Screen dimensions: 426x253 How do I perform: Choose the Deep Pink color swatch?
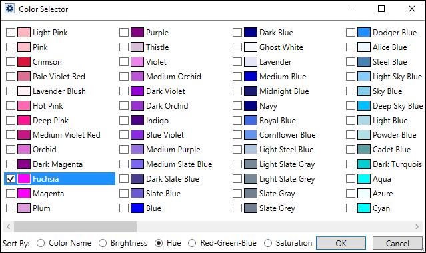point(24,121)
